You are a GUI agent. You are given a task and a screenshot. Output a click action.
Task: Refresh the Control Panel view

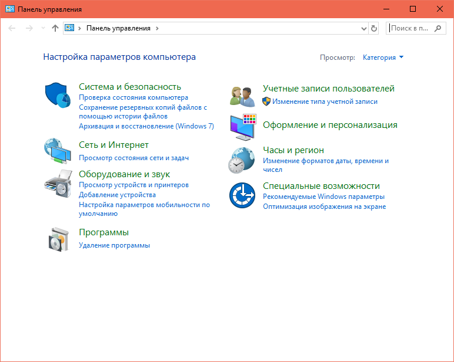click(374, 28)
